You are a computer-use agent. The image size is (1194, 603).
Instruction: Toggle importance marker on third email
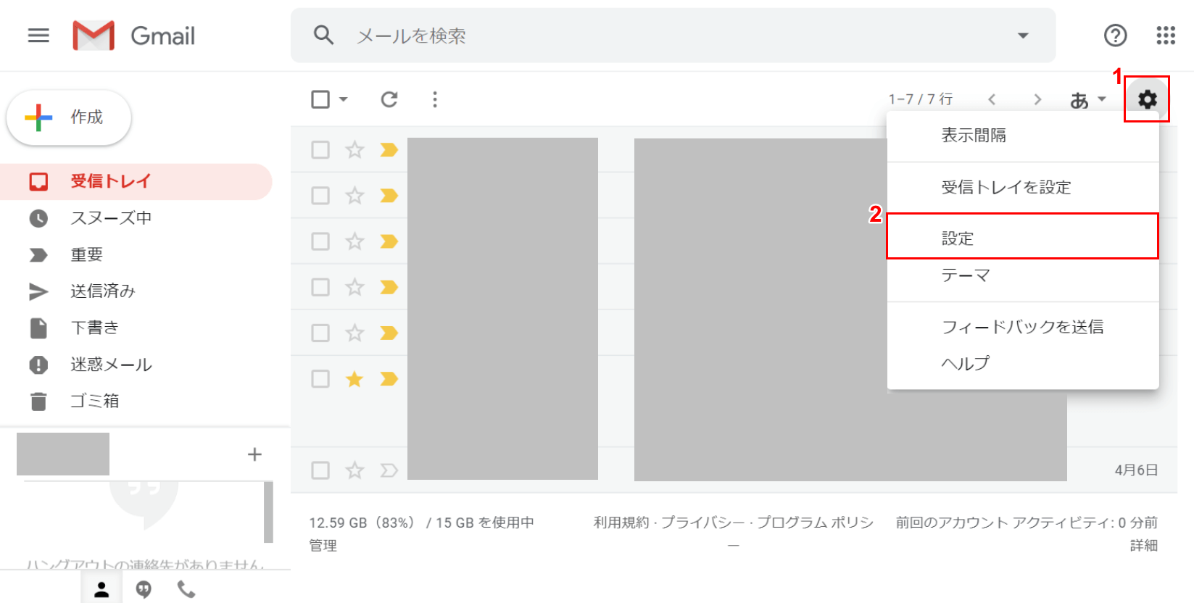coord(389,241)
